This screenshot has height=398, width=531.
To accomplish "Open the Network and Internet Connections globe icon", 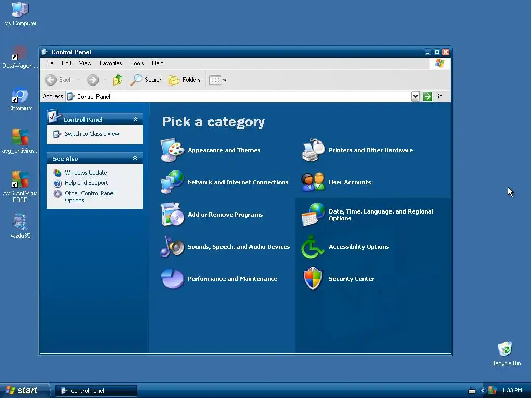I will (172, 182).
